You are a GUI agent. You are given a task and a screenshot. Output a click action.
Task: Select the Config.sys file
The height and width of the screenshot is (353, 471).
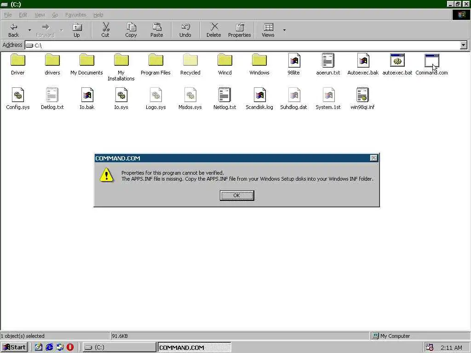pos(18,98)
